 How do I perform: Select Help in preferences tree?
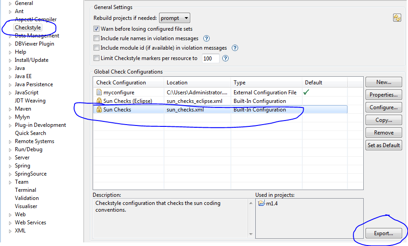tap(20, 52)
